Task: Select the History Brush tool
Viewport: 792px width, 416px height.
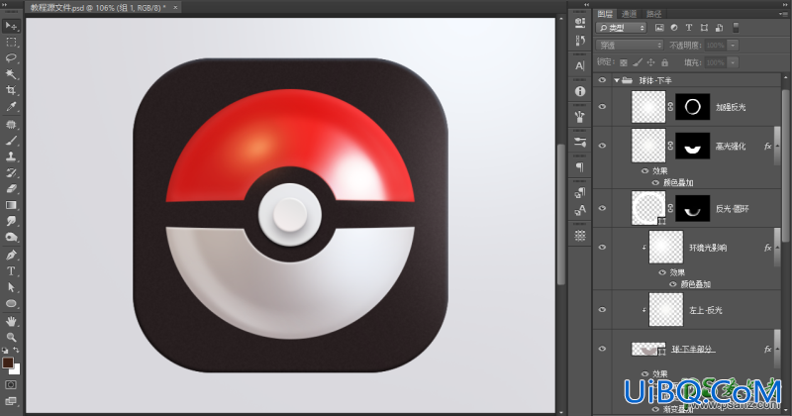Action: click(x=11, y=173)
